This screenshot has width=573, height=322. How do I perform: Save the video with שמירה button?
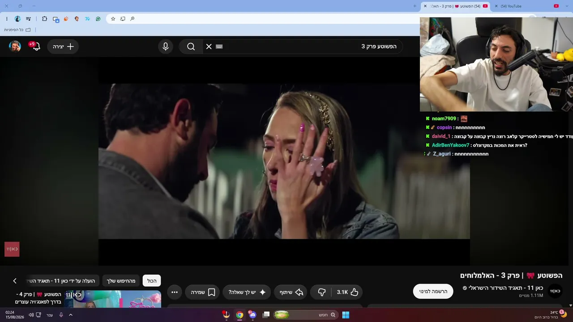pos(203,292)
